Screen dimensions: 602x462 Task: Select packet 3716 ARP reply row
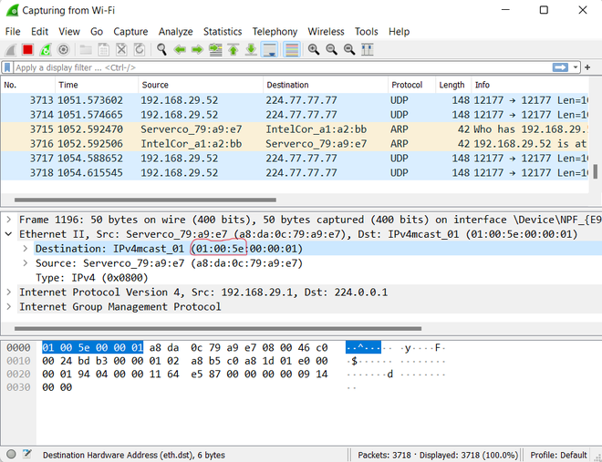click(x=295, y=144)
